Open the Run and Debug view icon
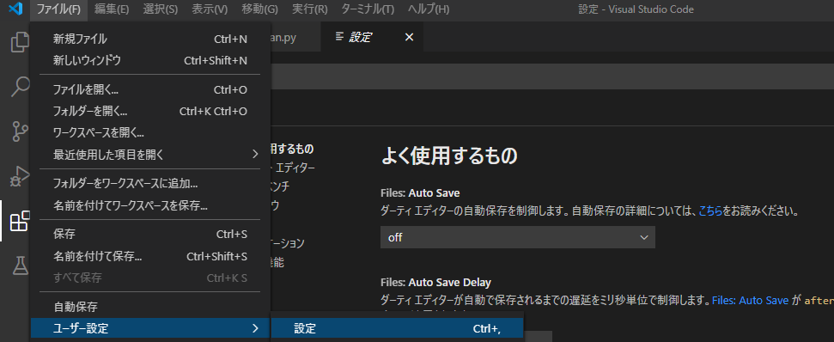The width and height of the screenshot is (834, 342). point(20,175)
